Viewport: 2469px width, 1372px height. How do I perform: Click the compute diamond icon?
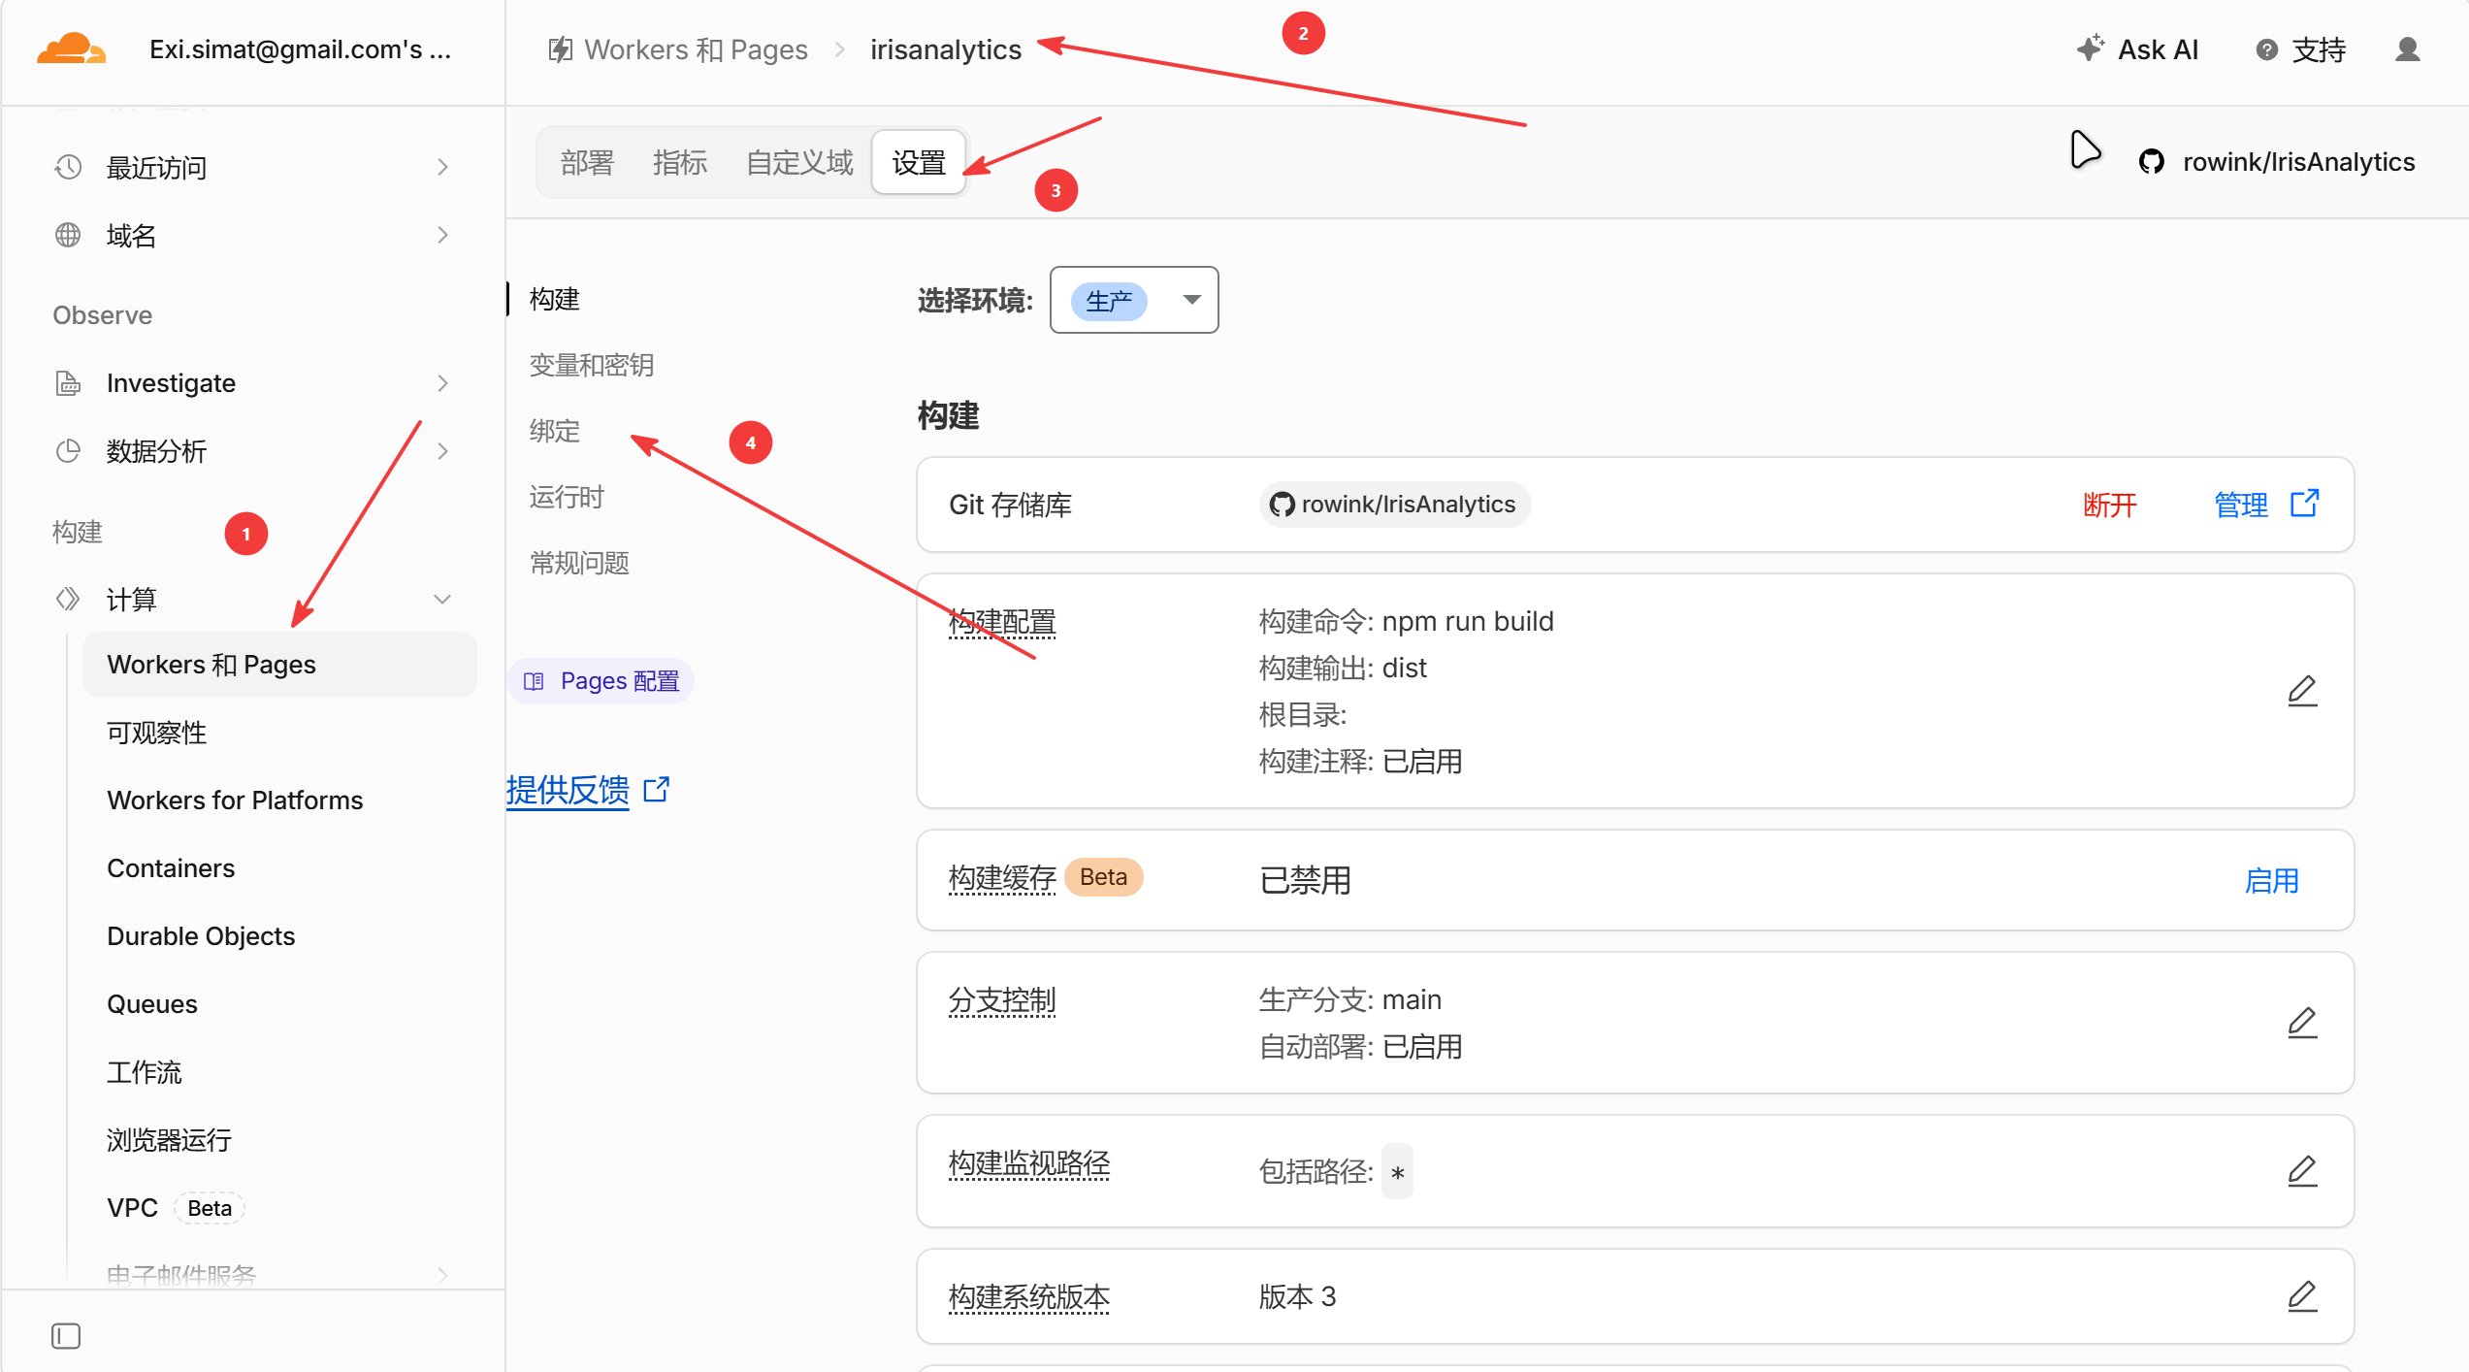(x=68, y=599)
